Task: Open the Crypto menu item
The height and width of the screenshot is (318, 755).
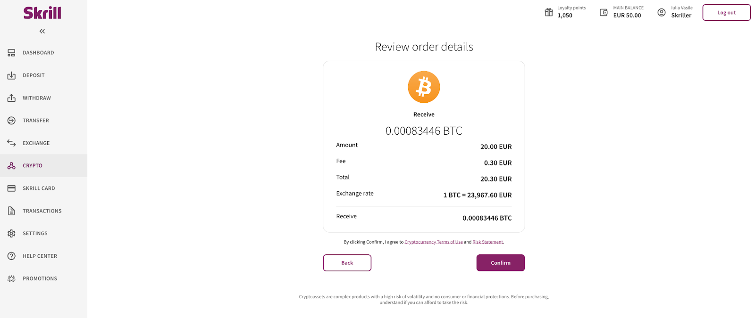Action: tap(33, 166)
